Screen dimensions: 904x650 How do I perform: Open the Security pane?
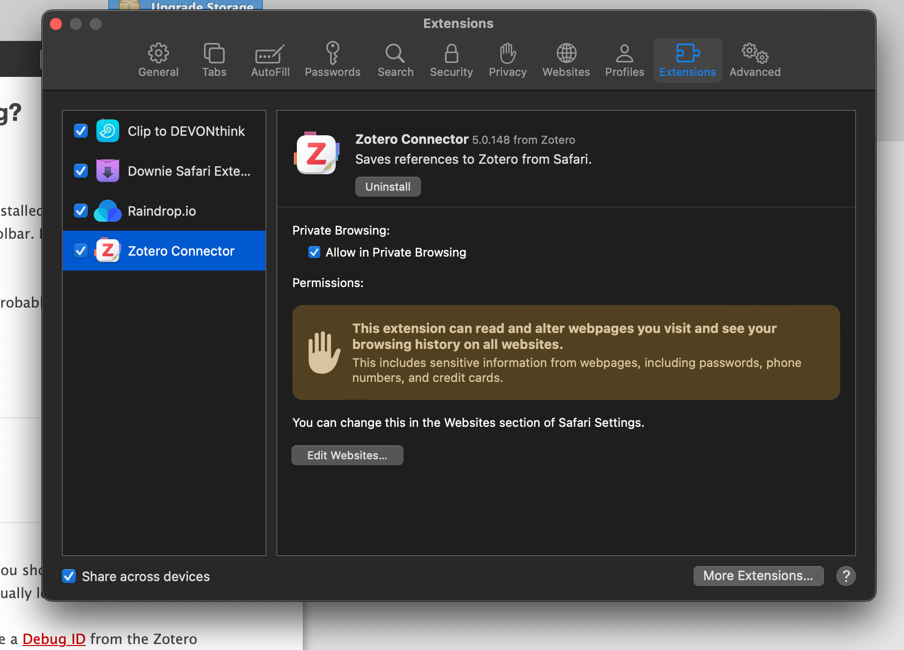click(x=451, y=60)
